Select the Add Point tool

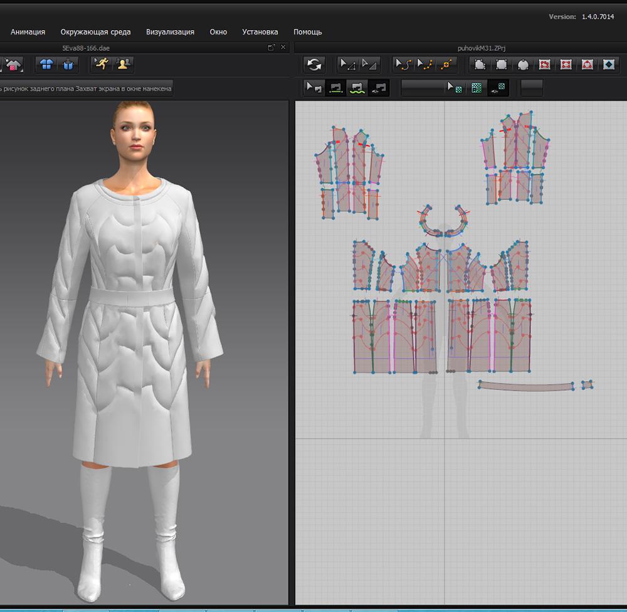click(x=446, y=65)
